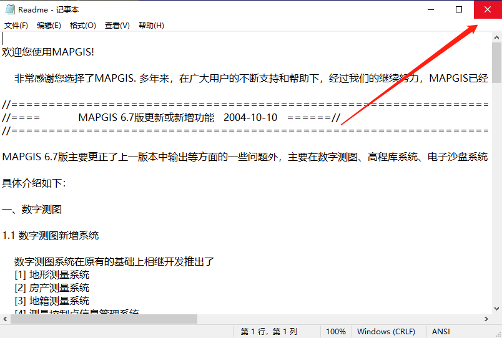The height and width of the screenshot is (338, 502).
Task: Click the ANSI encoding status entry
Action: (x=441, y=332)
